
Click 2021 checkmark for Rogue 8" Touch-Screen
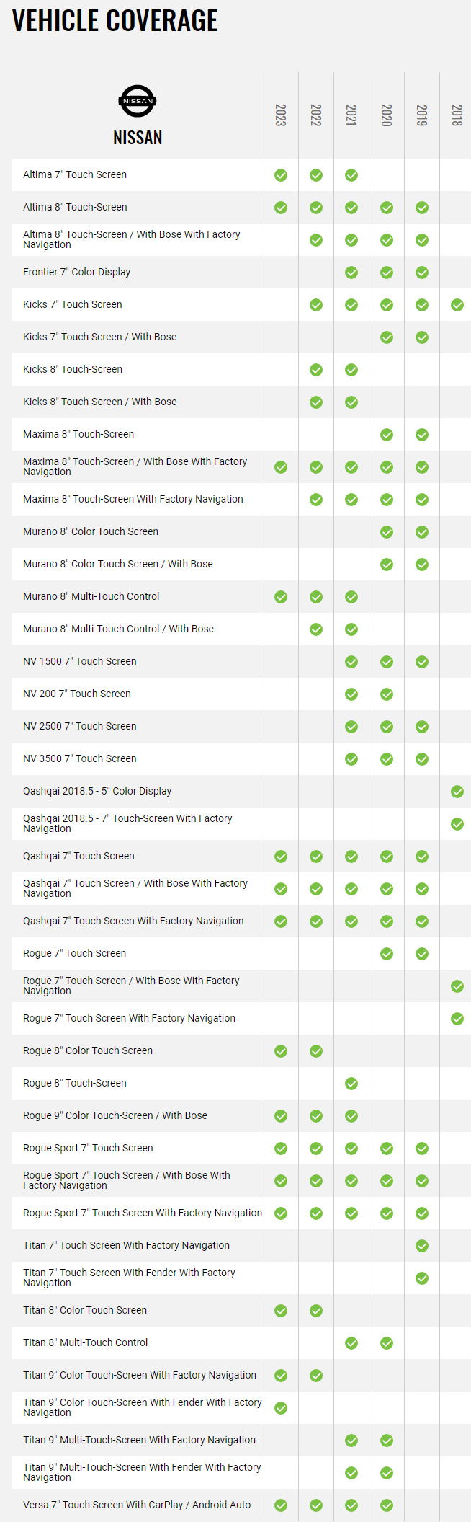coord(351,1084)
